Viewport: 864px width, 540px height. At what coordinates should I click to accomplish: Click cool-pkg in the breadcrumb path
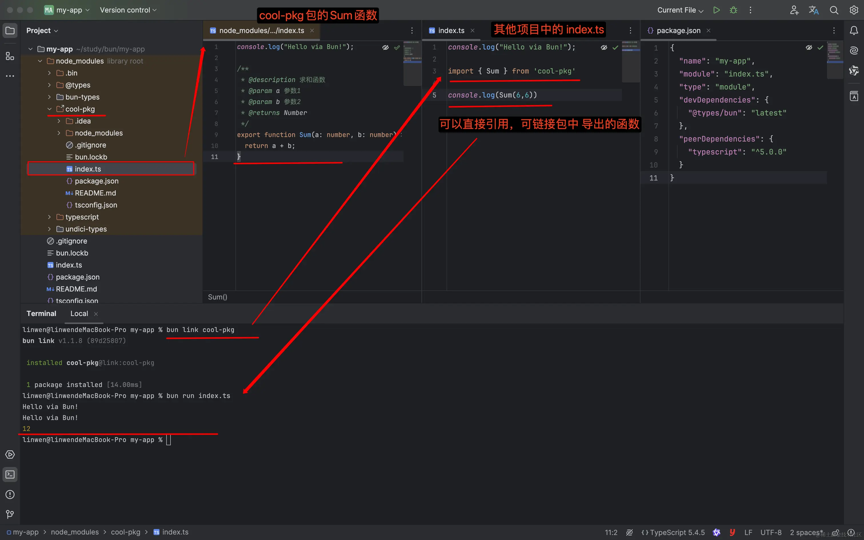point(125,532)
